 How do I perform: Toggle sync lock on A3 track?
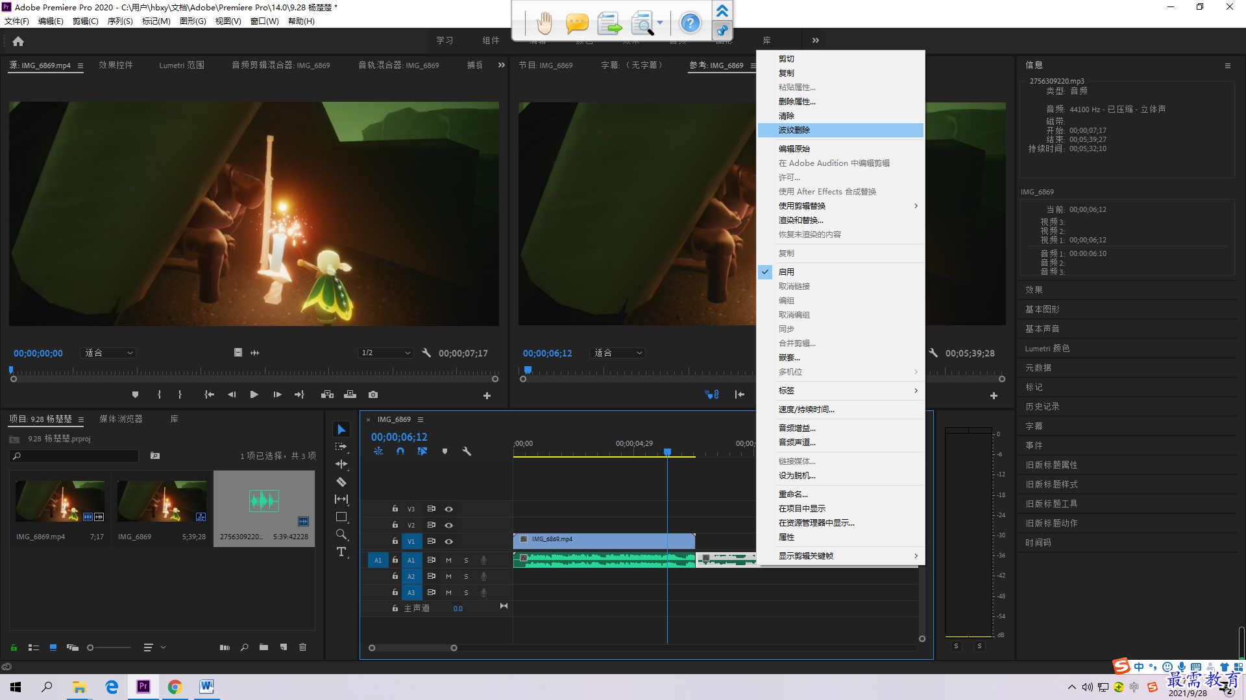pyautogui.click(x=431, y=592)
